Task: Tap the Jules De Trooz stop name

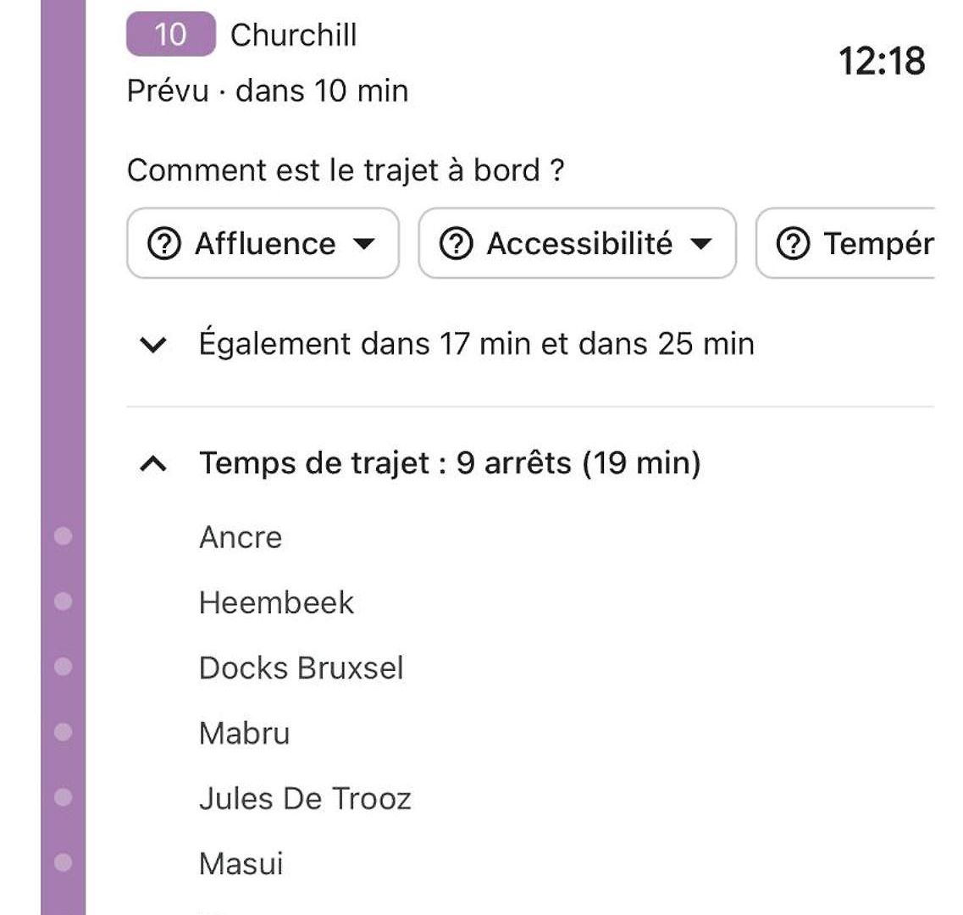Action: (x=305, y=799)
